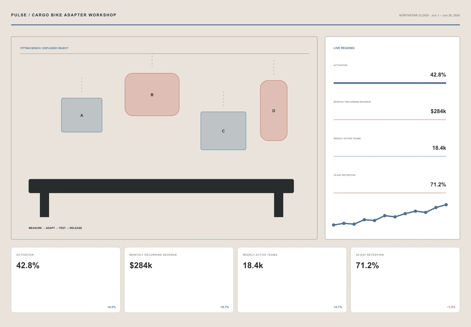Viewport: 471px width, 327px height.
Task: Click the Measure → Adapt → Test → Release caption
Action: [x=55, y=228]
